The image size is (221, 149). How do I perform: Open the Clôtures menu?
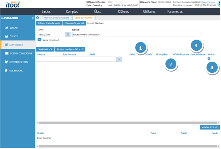(x=123, y=11)
